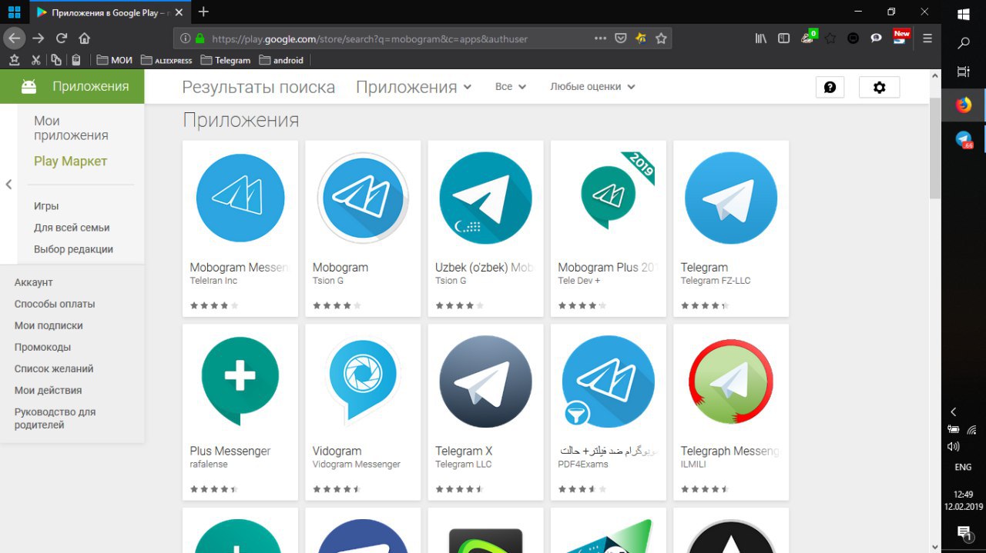Open the Mobogram Plus 2019 app icon
This screenshot has height=553, width=986.
coord(609,198)
